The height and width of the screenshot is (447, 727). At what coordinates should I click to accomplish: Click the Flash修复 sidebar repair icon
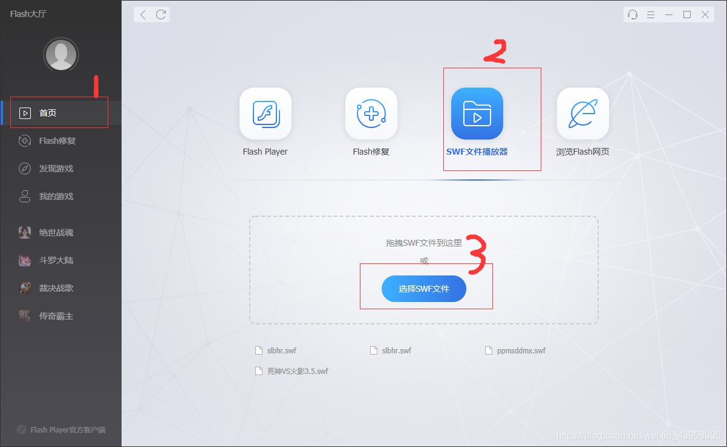[x=25, y=141]
